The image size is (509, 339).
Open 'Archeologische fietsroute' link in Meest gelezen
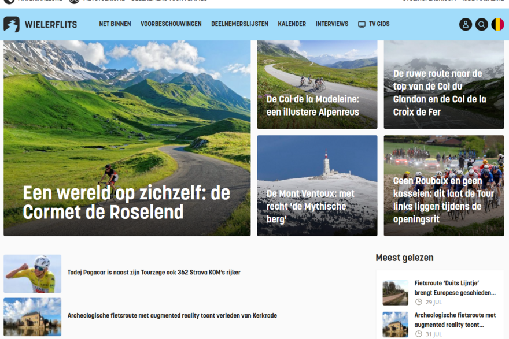(455, 320)
